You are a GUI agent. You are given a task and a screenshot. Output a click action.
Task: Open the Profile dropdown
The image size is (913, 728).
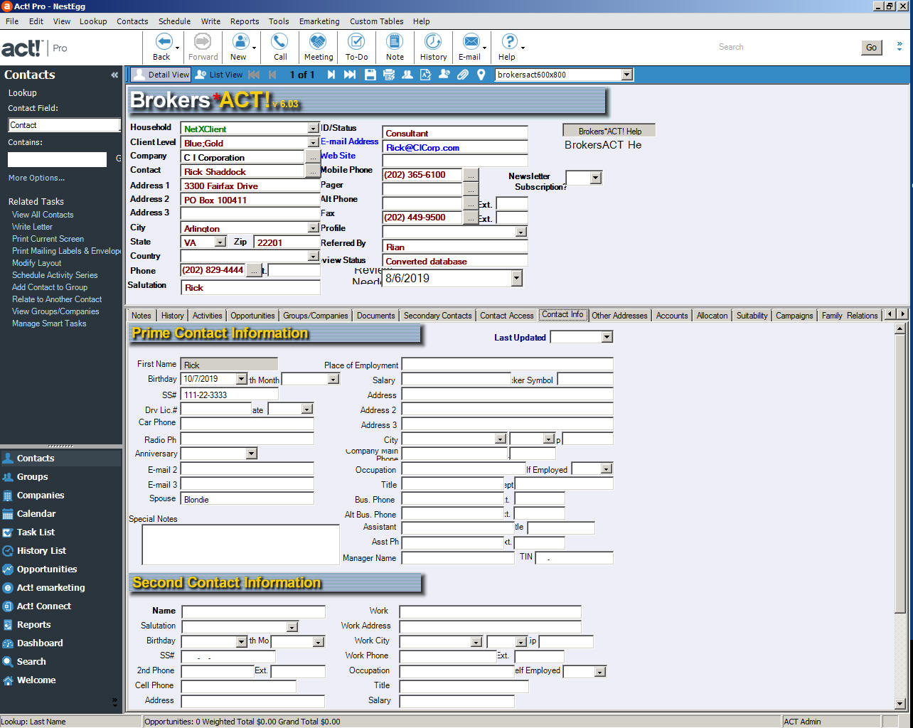[x=521, y=232]
